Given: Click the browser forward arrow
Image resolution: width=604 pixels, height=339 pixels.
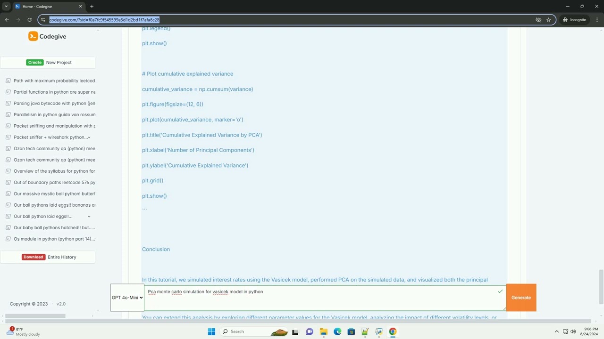Looking at the screenshot, I should tap(18, 20).
